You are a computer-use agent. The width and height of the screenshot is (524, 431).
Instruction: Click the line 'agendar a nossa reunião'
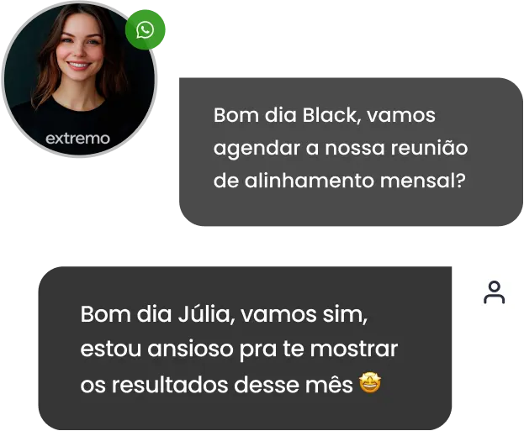341,148
